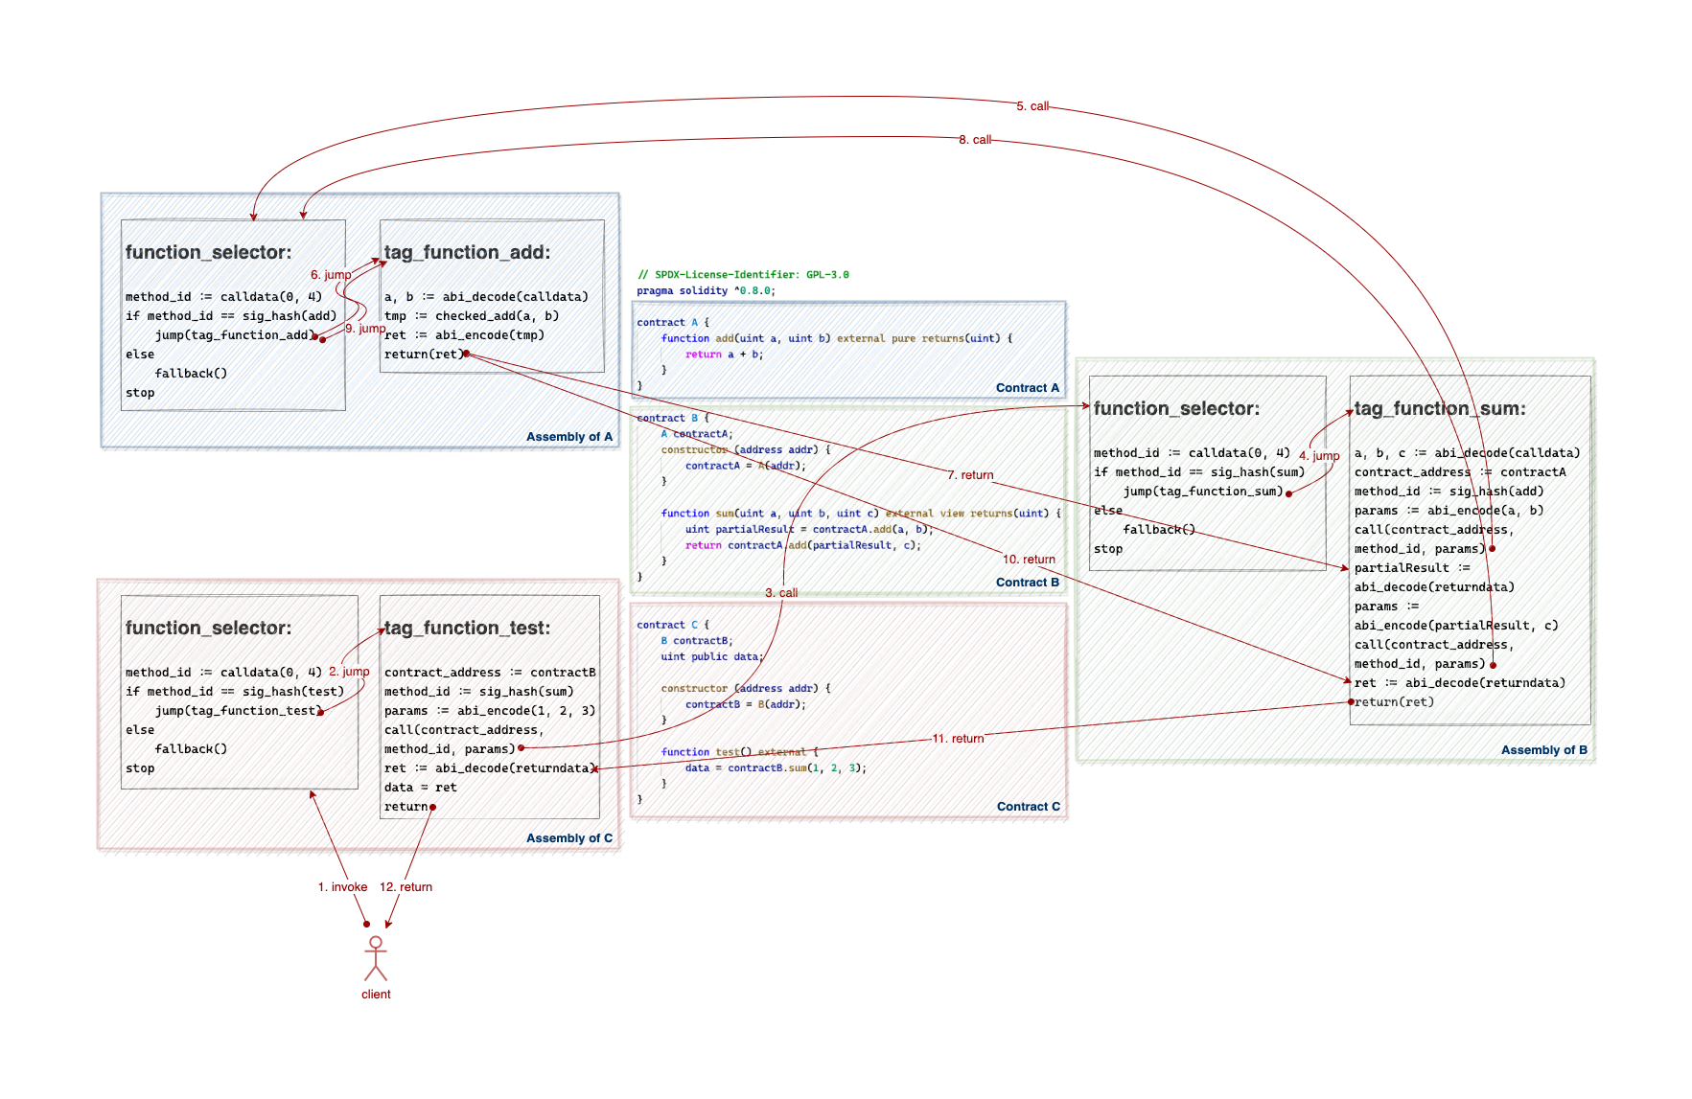
Task: Click the client stick figure icon
Action: tap(376, 958)
